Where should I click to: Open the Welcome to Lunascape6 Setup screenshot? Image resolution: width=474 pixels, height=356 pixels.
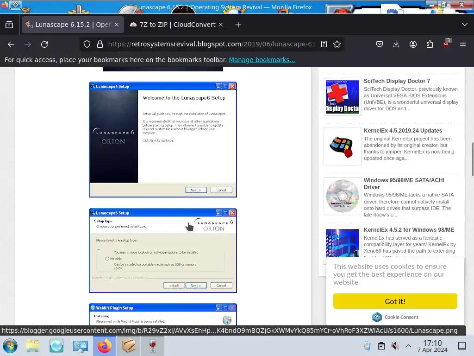pyautogui.click(x=163, y=140)
